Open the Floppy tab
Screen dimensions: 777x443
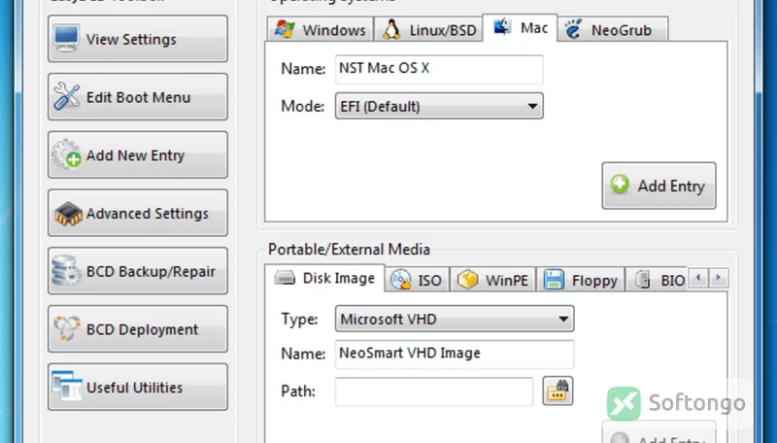pos(581,280)
